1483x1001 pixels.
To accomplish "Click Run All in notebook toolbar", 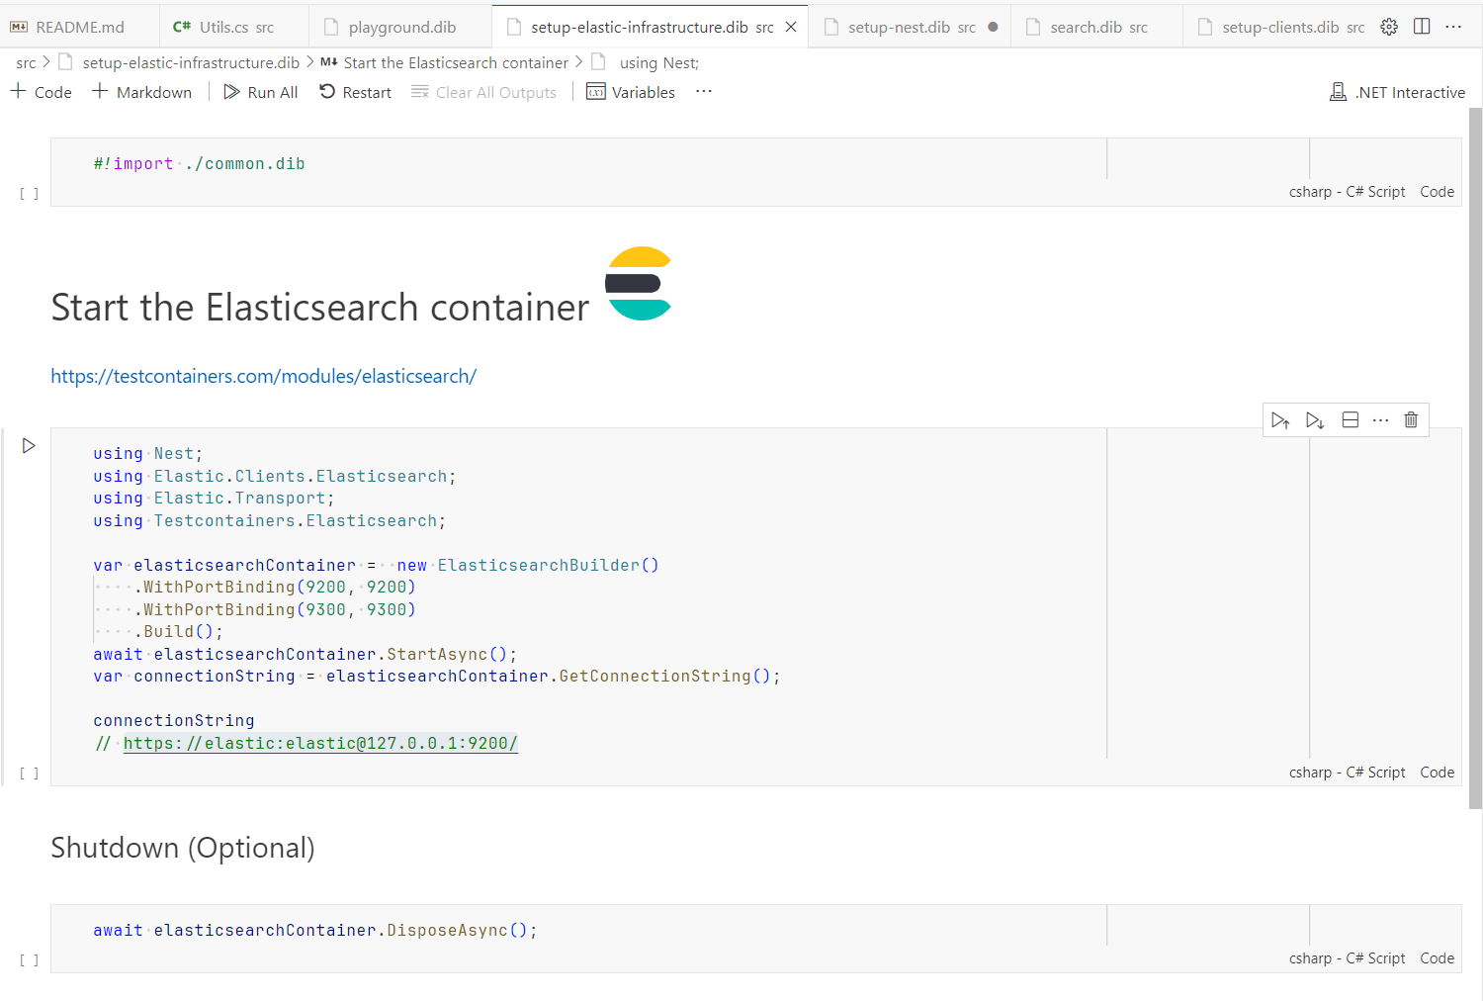I will (x=261, y=92).
